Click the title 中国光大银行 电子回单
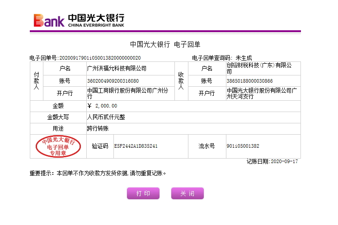The image size is (338, 225). tap(165, 44)
